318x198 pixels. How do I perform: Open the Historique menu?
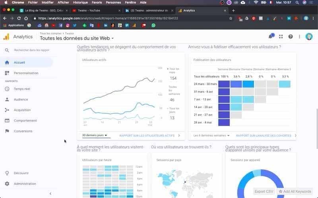(x=80, y=2)
